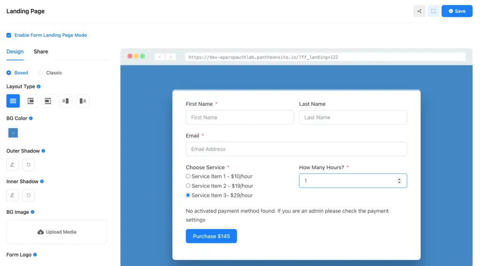The height and width of the screenshot is (266, 481).
Task: Open the BG Color picker swatch
Action: tap(13, 133)
